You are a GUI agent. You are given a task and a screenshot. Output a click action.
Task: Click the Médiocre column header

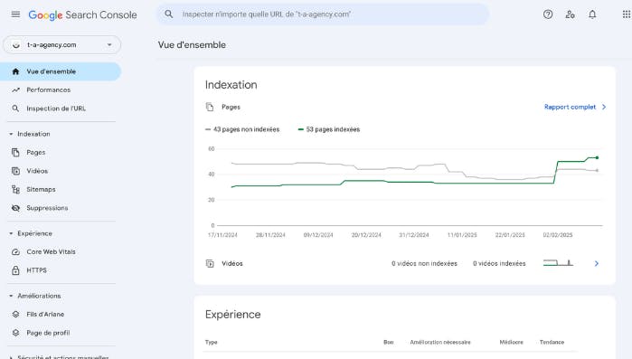[511, 342]
